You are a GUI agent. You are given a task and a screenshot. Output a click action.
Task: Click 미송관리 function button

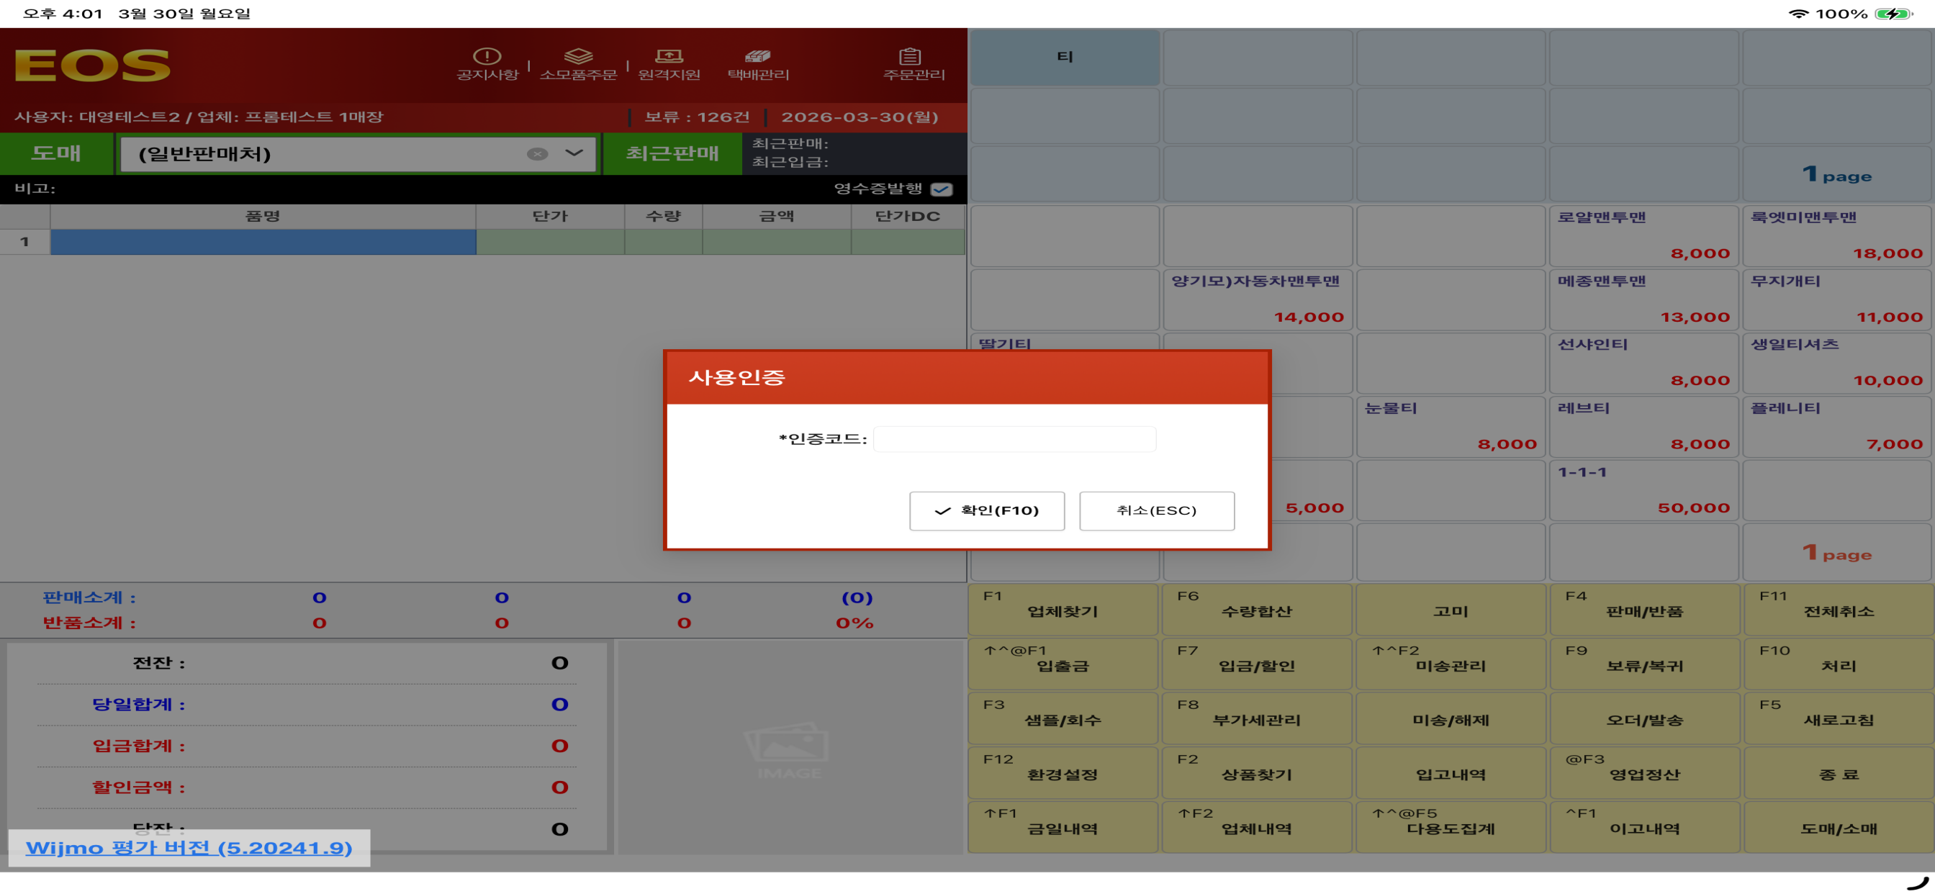tap(1451, 664)
